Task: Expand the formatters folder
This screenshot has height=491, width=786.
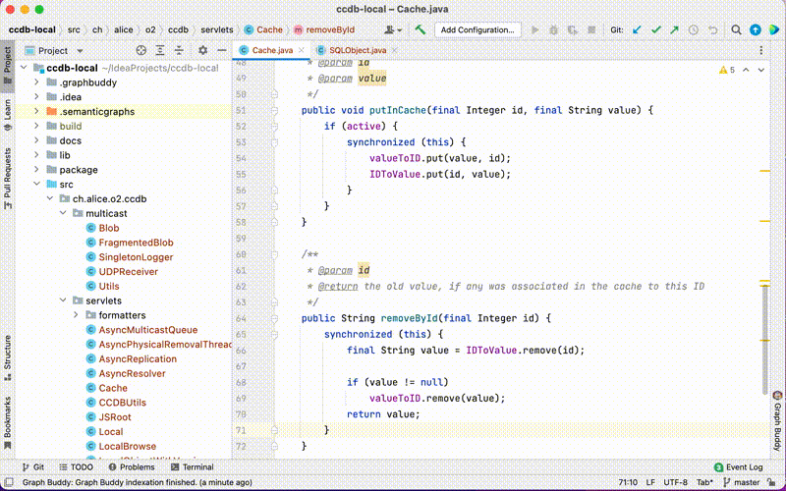Action: [x=77, y=315]
